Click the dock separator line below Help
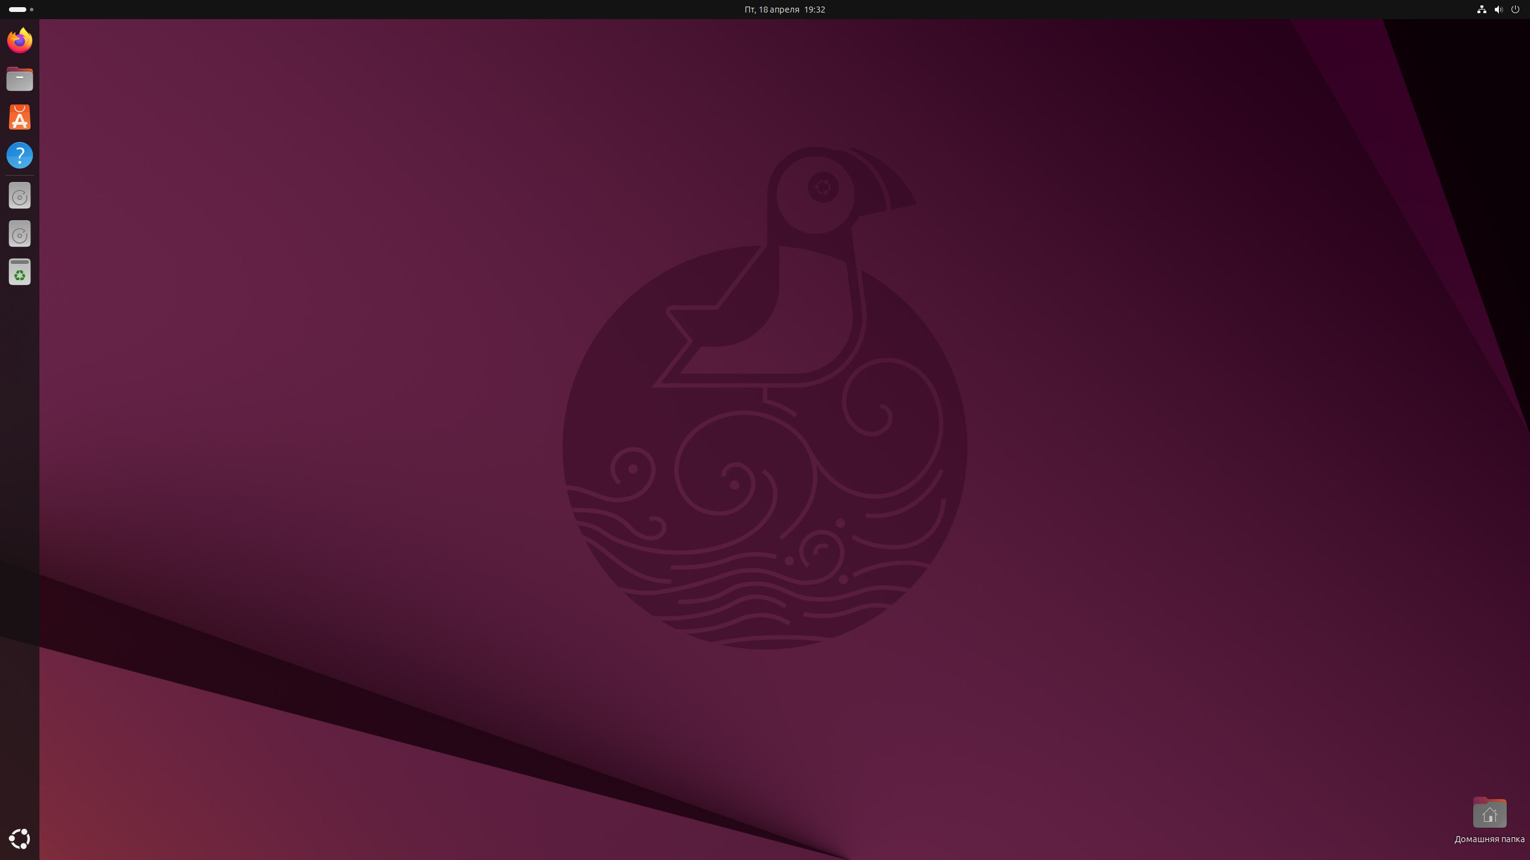 (20, 176)
